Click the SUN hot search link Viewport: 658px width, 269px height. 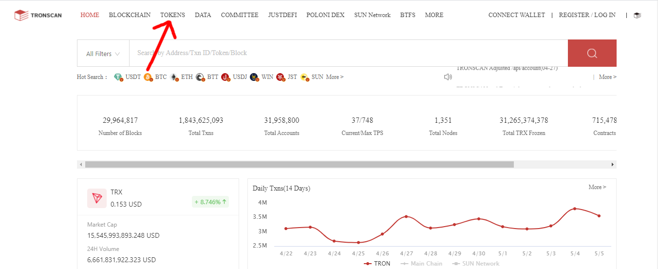317,77
